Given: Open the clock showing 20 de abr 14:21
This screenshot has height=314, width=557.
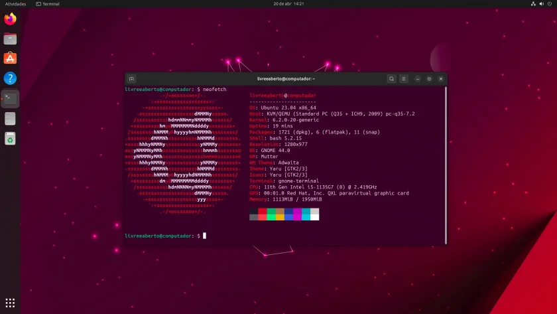Looking at the screenshot, I should pyautogui.click(x=288, y=4).
